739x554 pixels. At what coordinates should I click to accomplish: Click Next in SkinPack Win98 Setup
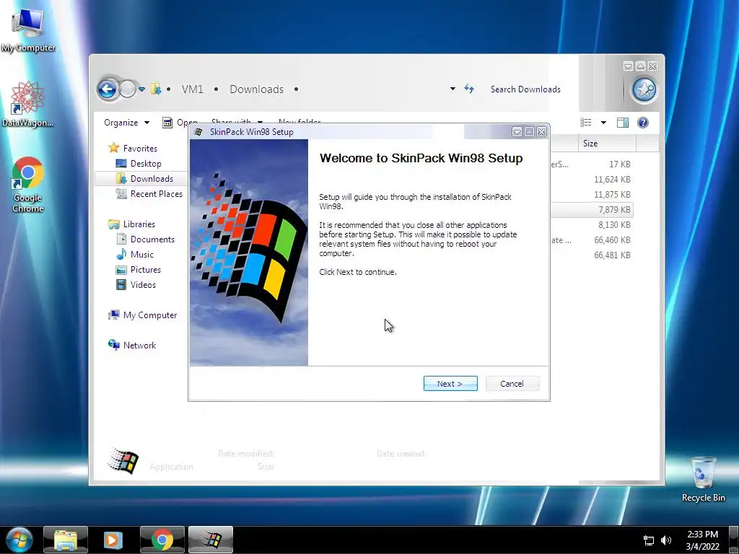tap(450, 384)
